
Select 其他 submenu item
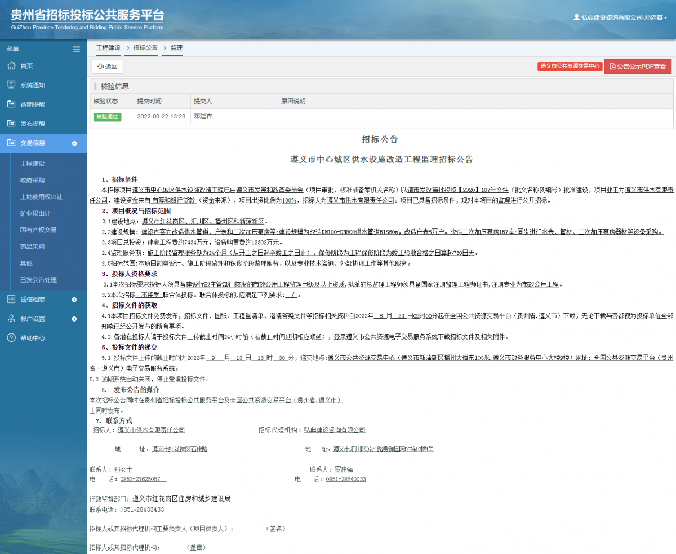click(x=26, y=263)
